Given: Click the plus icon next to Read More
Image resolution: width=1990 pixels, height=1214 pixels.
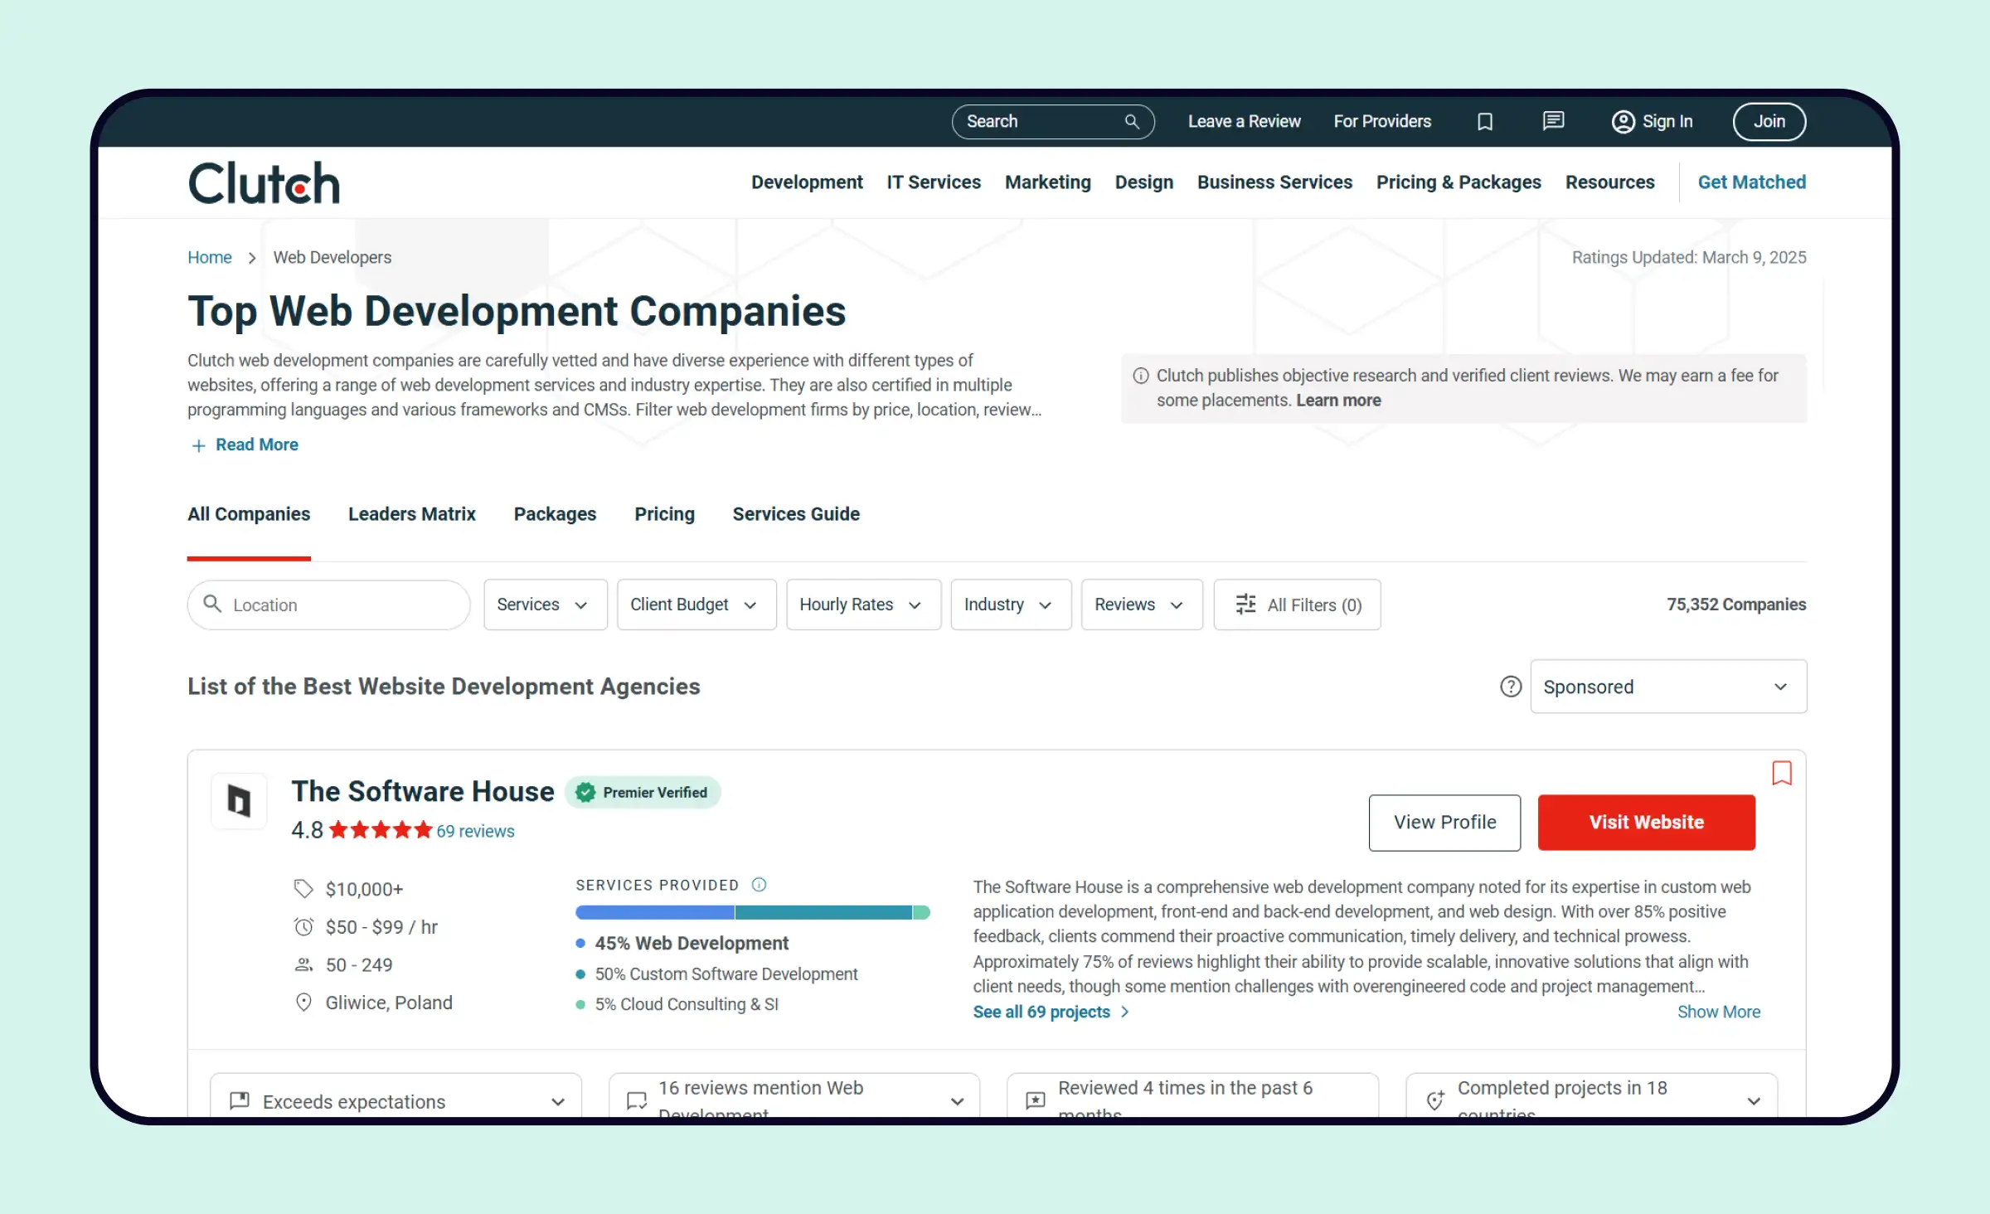Looking at the screenshot, I should pos(198,445).
